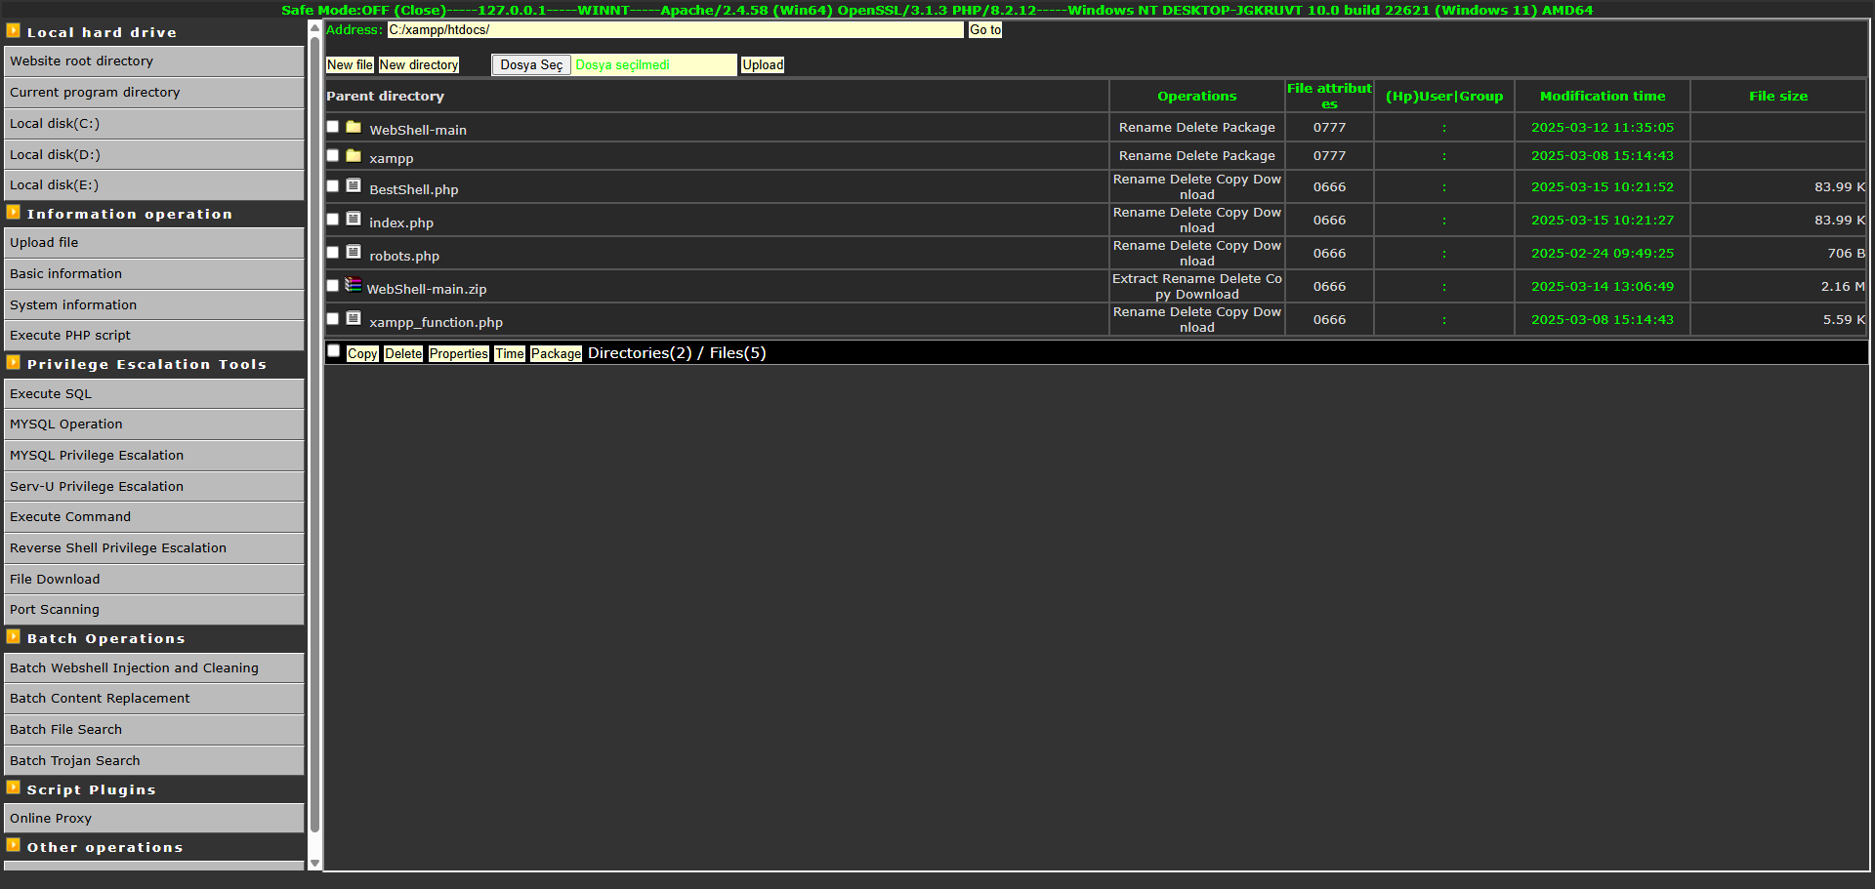Screen dimensions: 1875x889
Task: Browse Local disk(D:)
Action: tap(154, 154)
